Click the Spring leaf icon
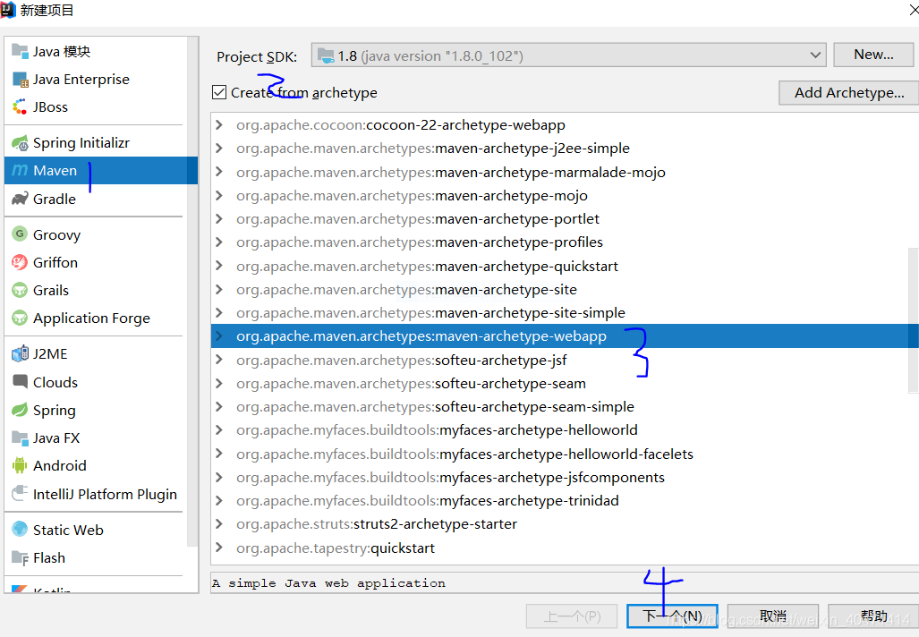Viewport: 919px width, 637px height. pyautogui.click(x=20, y=410)
